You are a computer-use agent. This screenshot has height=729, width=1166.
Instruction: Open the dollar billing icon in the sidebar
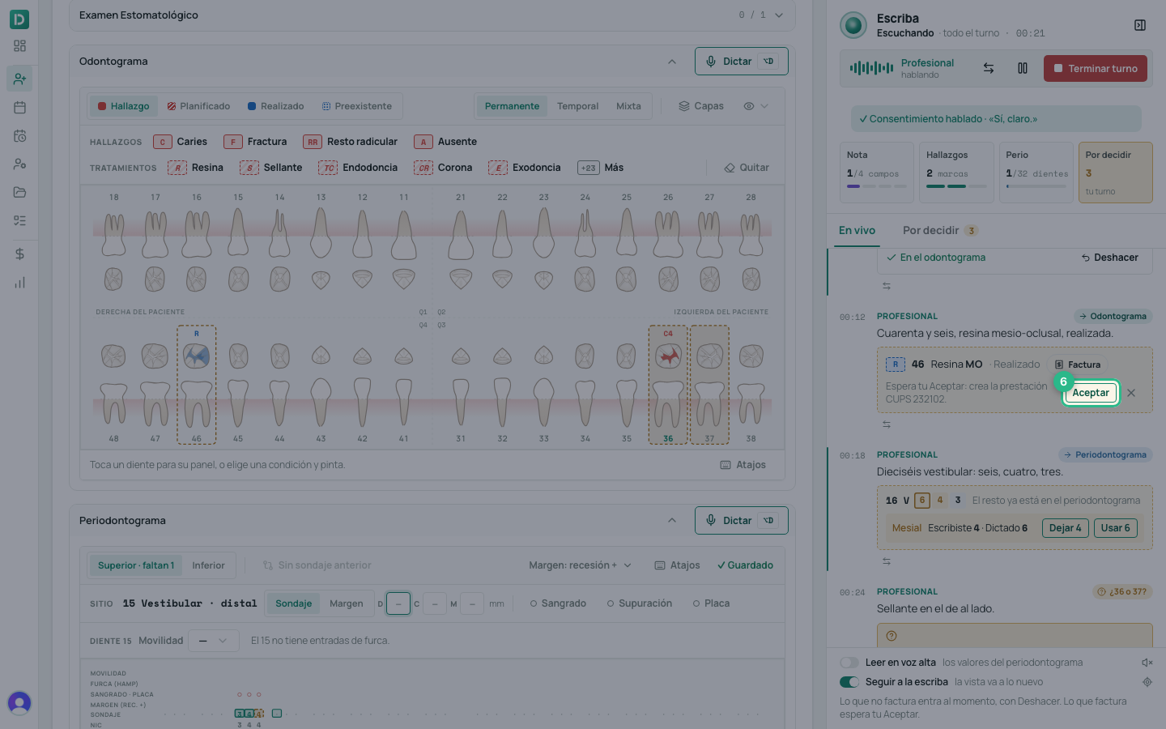point(19,254)
